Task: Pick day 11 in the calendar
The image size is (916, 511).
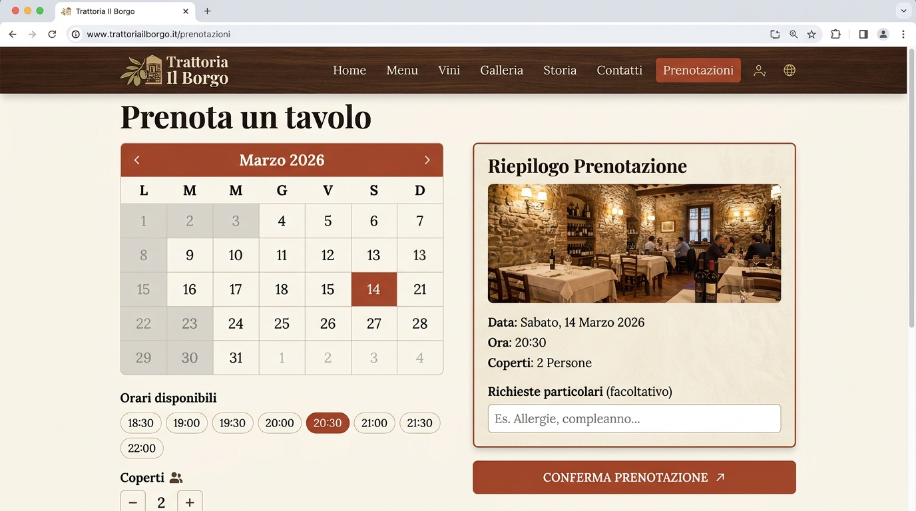Action: 282,255
